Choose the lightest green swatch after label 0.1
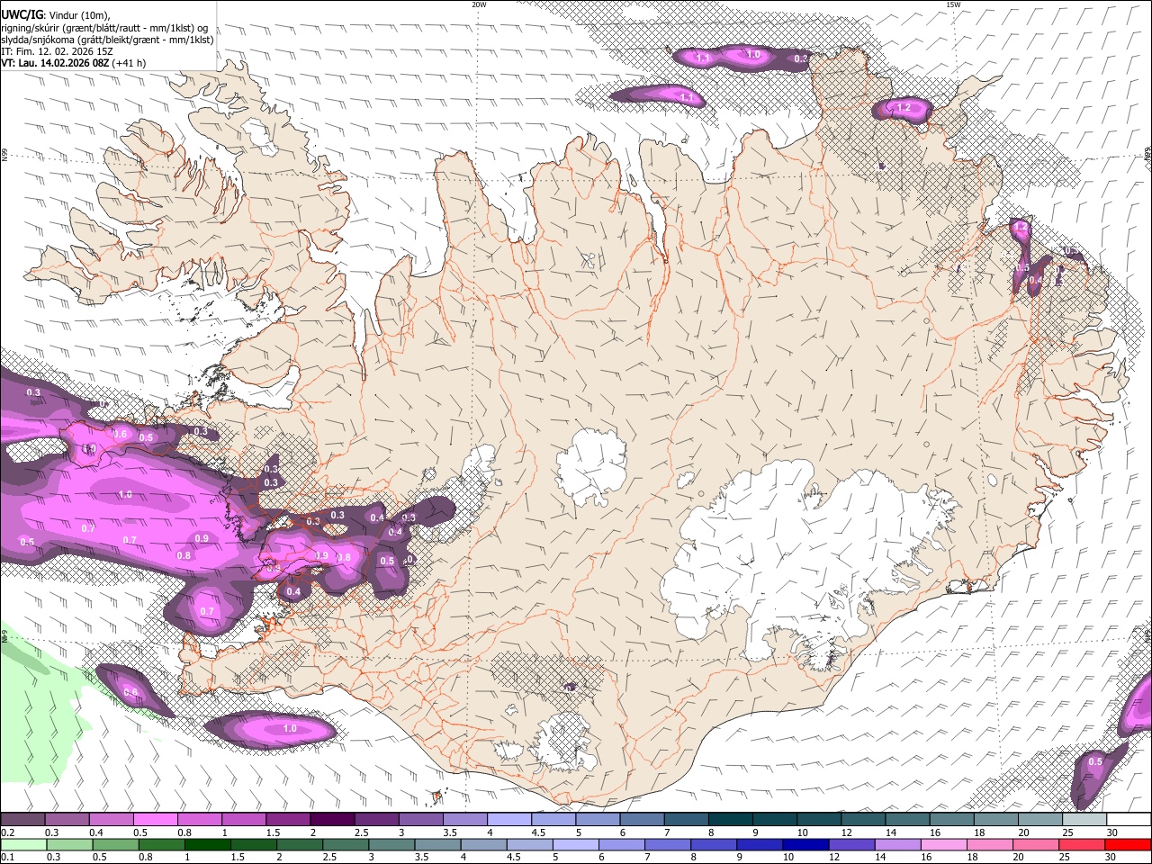 point(22,844)
